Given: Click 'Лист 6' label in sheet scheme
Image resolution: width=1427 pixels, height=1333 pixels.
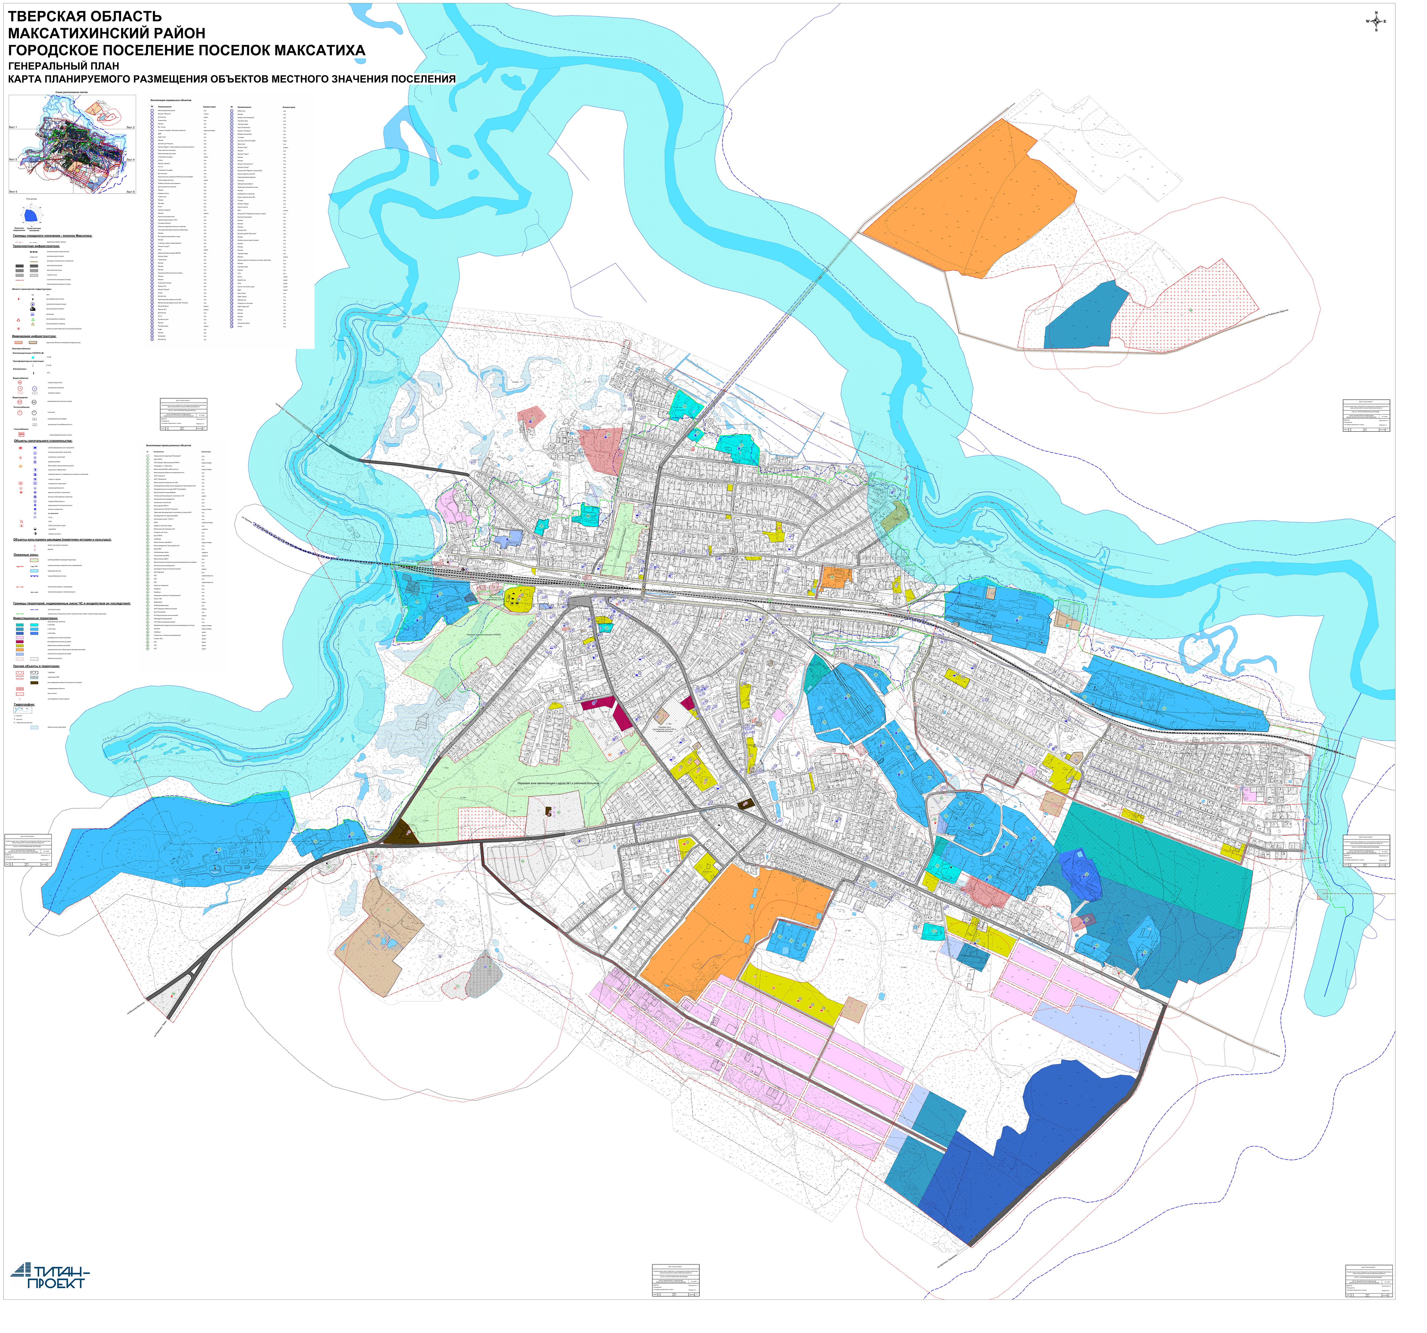Looking at the screenshot, I should point(131,192).
